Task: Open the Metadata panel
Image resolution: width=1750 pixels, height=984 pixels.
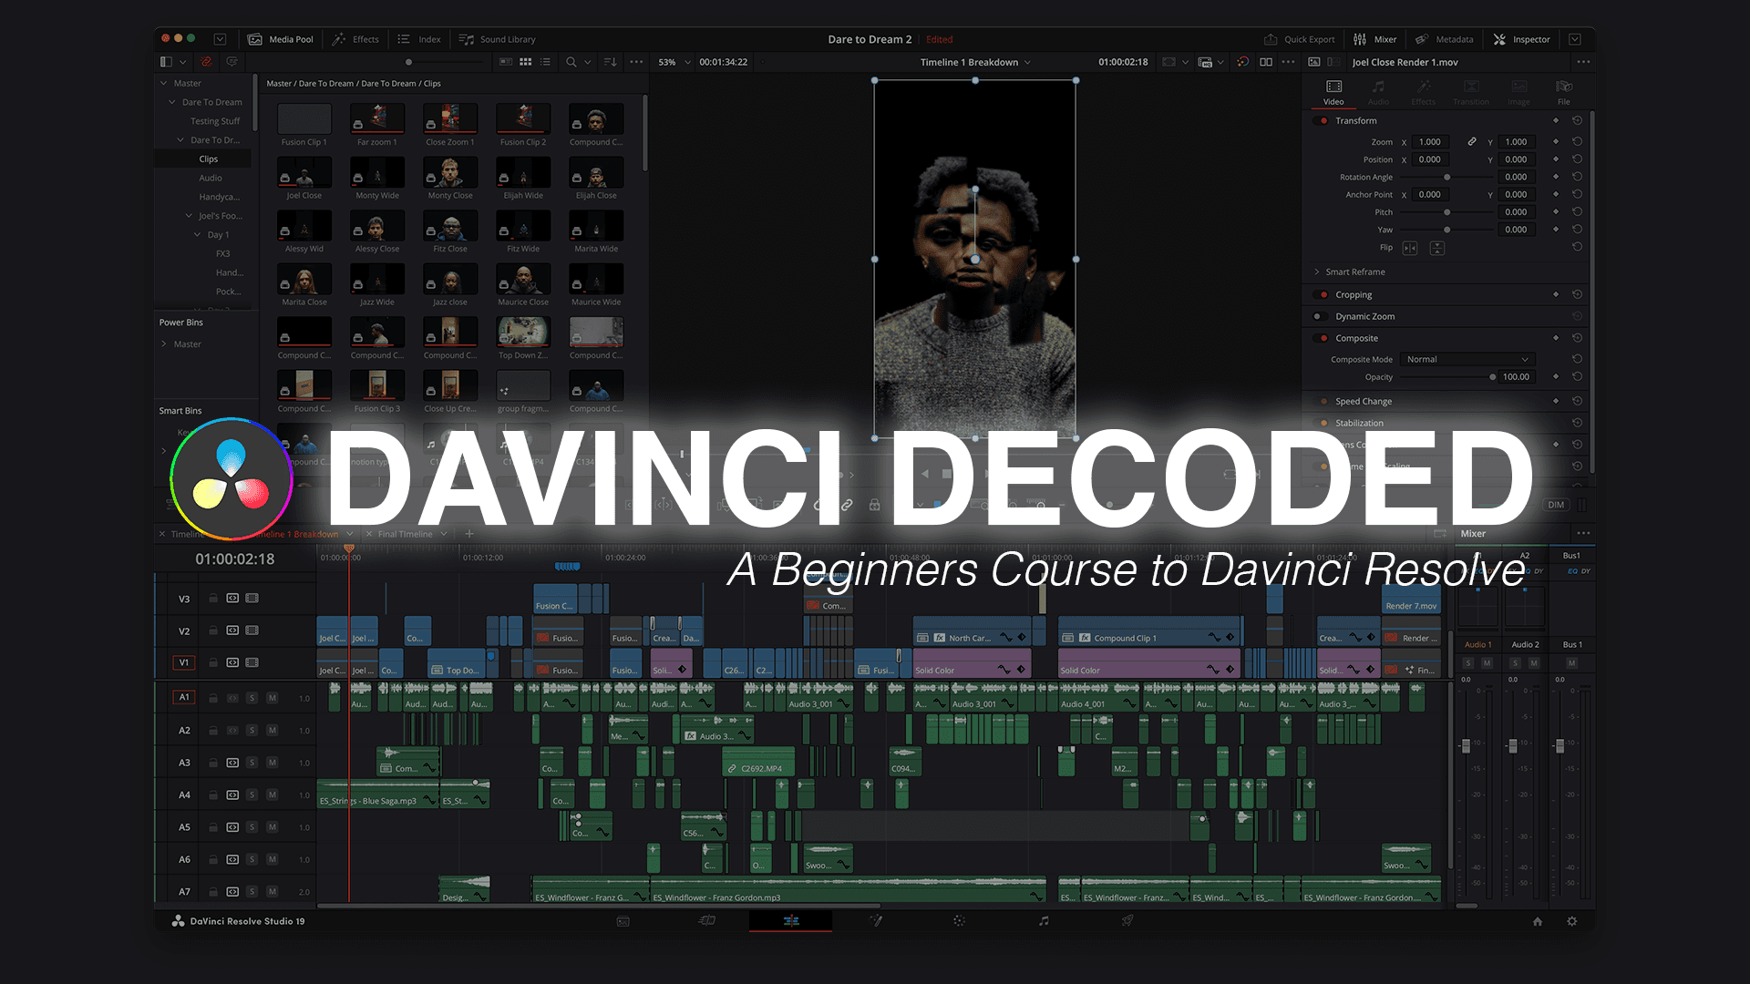Action: pos(1444,39)
